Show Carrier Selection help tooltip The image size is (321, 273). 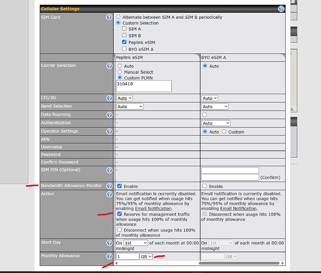tap(109, 66)
